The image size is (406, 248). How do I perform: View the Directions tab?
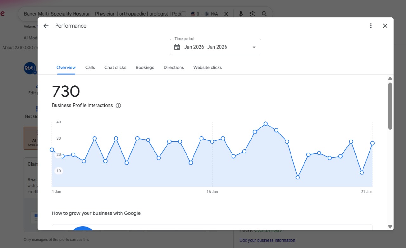(174, 67)
